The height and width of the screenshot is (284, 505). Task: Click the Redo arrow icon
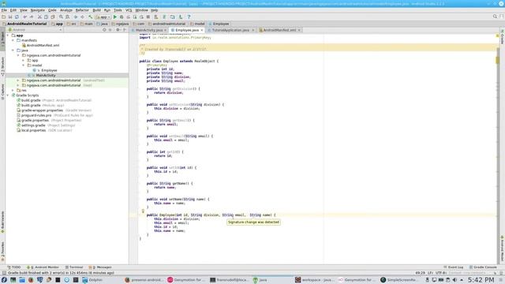point(32,17)
